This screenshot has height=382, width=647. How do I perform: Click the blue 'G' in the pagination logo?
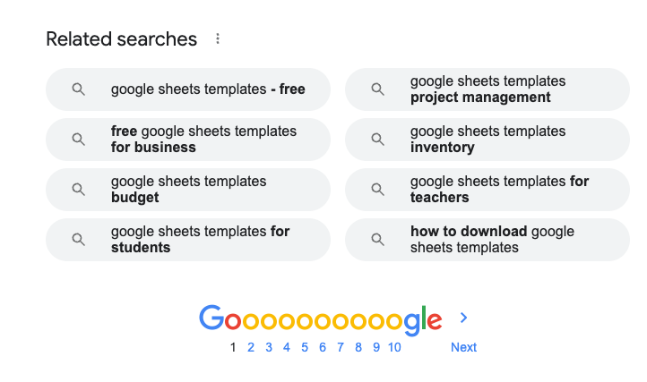(211, 318)
